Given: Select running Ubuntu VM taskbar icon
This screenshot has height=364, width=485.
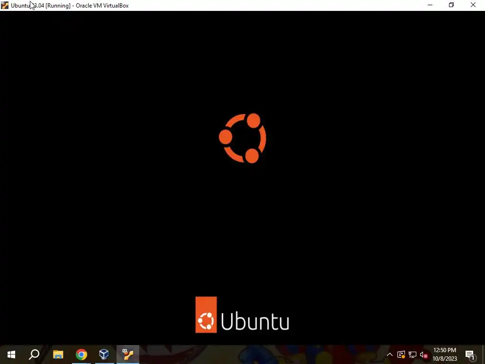Looking at the screenshot, I should pyautogui.click(x=127, y=355).
